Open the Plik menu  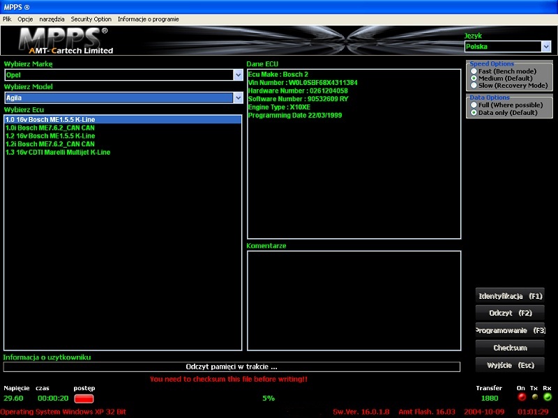coord(7,20)
